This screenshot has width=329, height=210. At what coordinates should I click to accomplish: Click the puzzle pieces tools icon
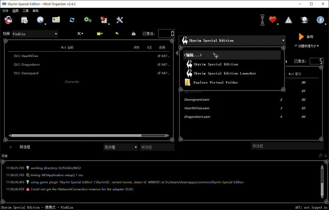pyautogui.click(x=104, y=20)
